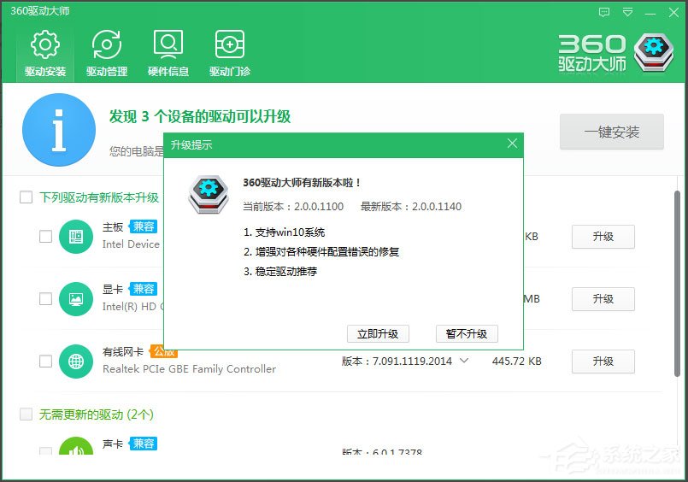The height and width of the screenshot is (482, 688).
Task: Click the 一键安装 button
Action: (x=611, y=132)
